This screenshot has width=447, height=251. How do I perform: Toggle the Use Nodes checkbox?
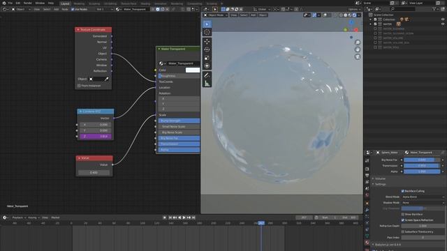[73, 9]
